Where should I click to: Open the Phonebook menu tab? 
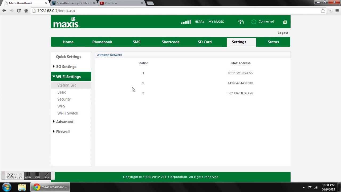[102, 42]
